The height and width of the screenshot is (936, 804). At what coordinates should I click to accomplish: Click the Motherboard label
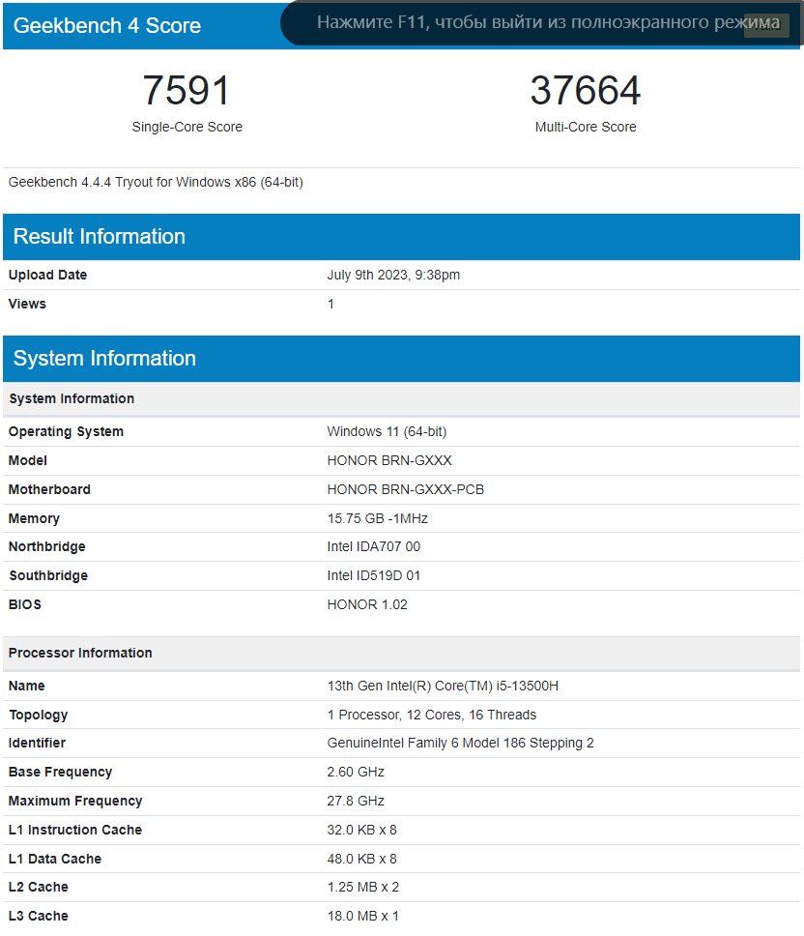49,489
